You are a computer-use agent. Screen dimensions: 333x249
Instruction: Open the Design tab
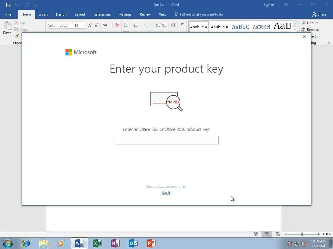coord(61,14)
